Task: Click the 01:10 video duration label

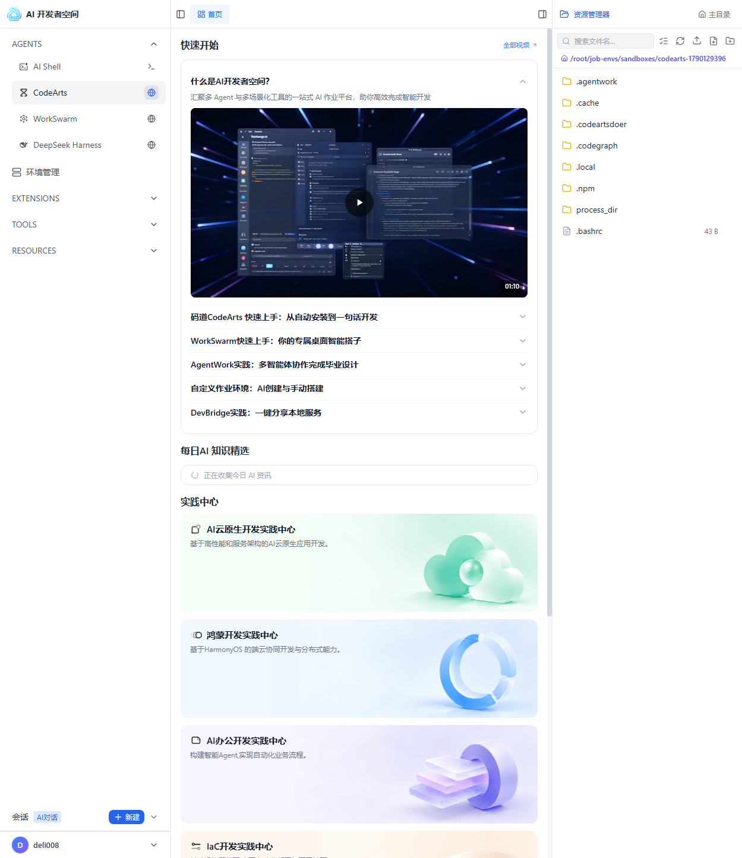Action: pos(512,286)
